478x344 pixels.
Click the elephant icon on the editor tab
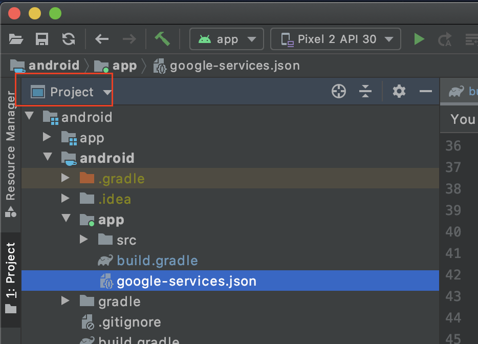456,91
